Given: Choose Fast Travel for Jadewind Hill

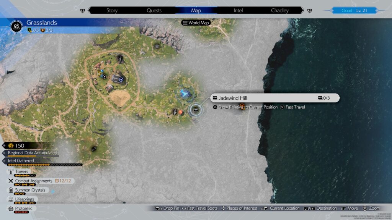Looking at the screenshot, I should click(293, 107).
